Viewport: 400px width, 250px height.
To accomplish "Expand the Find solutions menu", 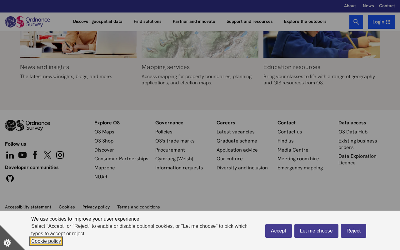I will (147, 22).
